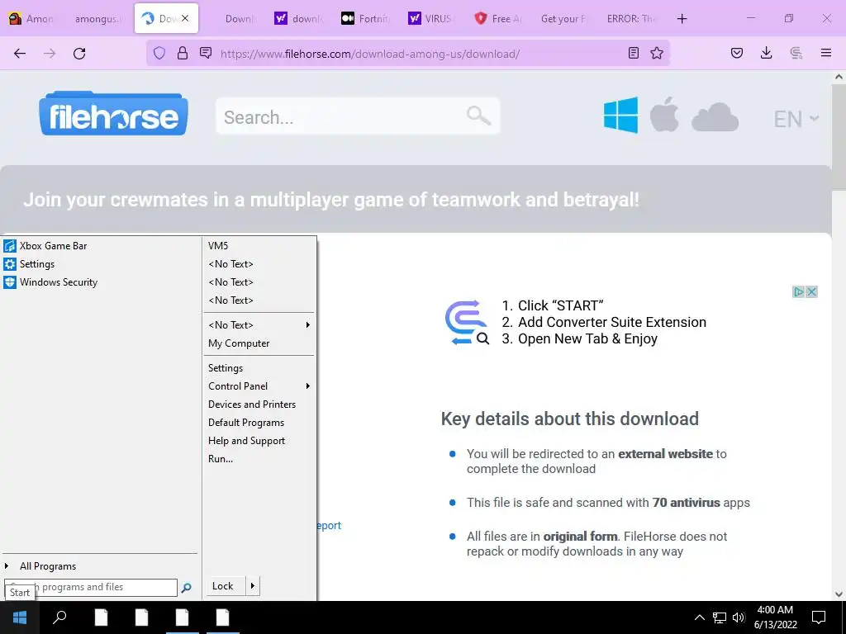Click the Windows Start button

pos(20,617)
